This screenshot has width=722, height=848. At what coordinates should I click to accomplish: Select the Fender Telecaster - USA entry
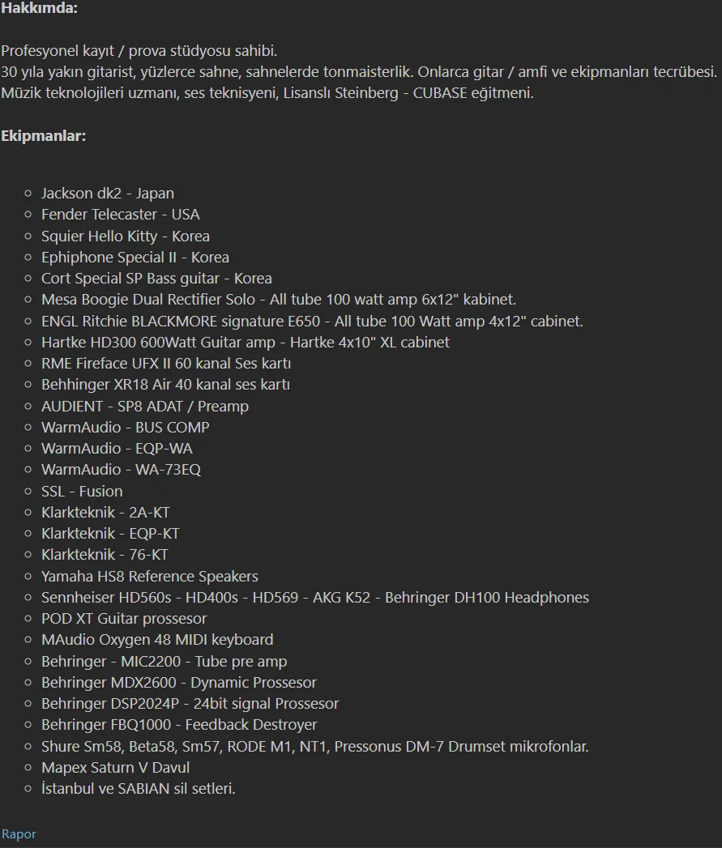pyautogui.click(x=121, y=215)
